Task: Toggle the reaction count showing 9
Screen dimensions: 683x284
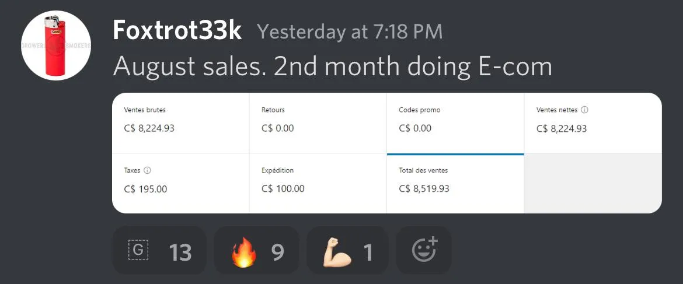Action: click(x=277, y=252)
